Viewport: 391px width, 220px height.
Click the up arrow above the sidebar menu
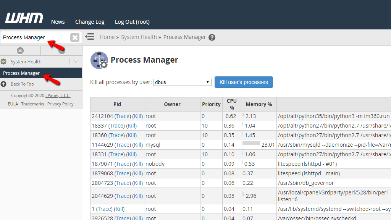click(20, 50)
